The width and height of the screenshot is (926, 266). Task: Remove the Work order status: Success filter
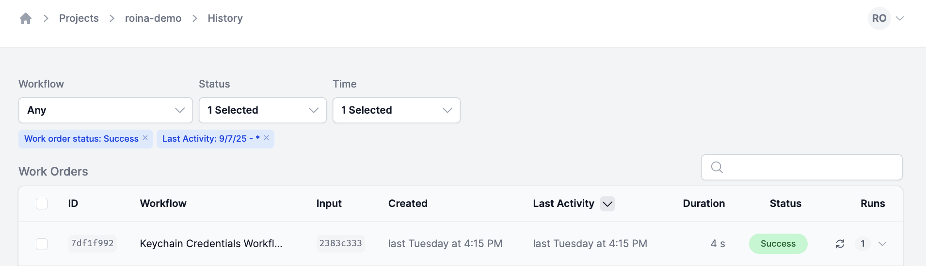click(145, 138)
